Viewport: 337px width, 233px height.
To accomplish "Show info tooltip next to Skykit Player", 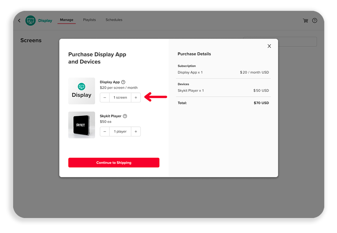I will (x=125, y=116).
